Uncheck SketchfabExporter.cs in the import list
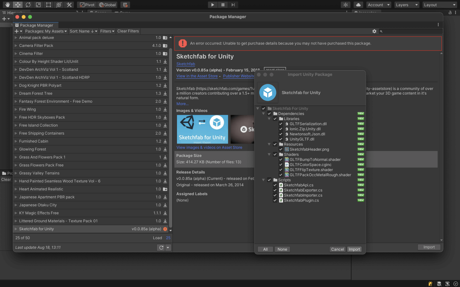This screenshot has width=460, height=287. (x=275, y=190)
